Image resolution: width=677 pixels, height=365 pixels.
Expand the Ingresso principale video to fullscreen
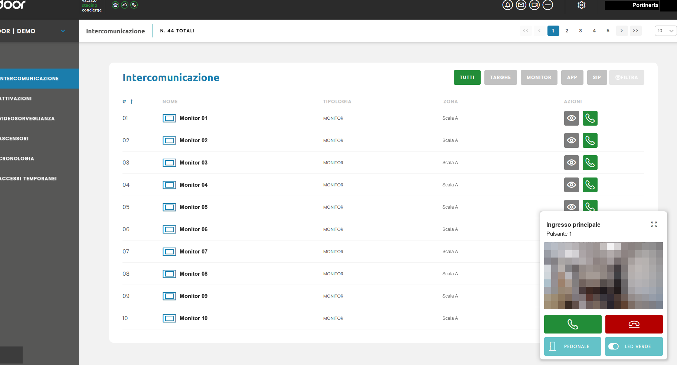pos(654,225)
